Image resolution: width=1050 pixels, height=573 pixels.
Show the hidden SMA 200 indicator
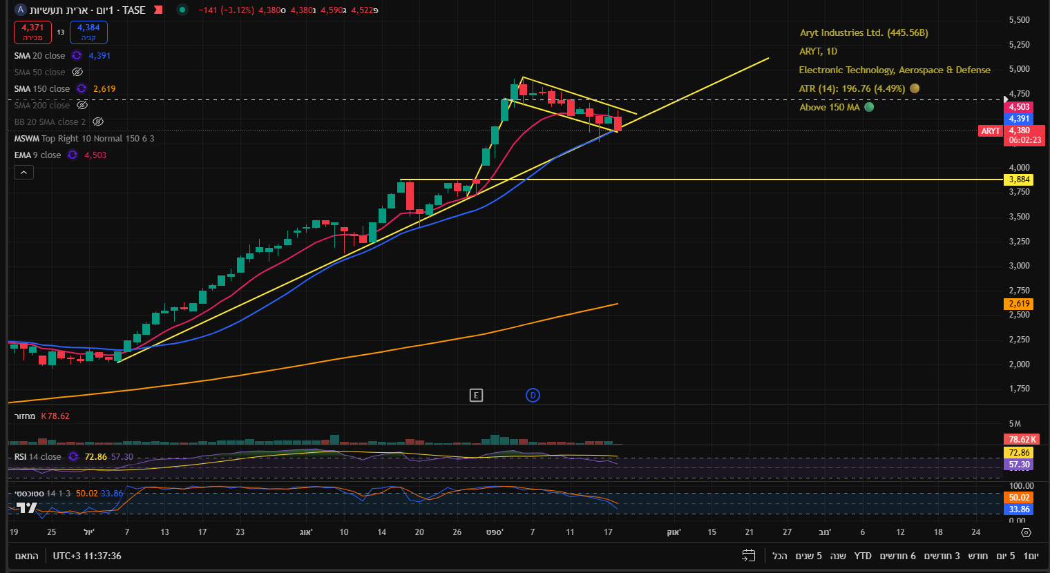pos(82,105)
